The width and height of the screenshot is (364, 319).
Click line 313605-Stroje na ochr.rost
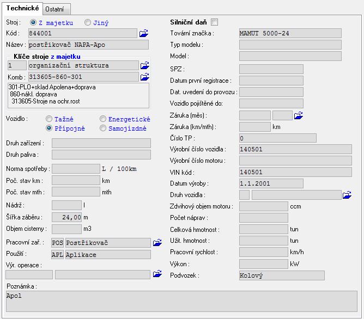point(46,101)
